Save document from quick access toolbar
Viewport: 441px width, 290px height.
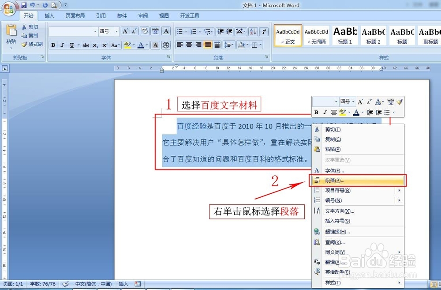[24, 5]
